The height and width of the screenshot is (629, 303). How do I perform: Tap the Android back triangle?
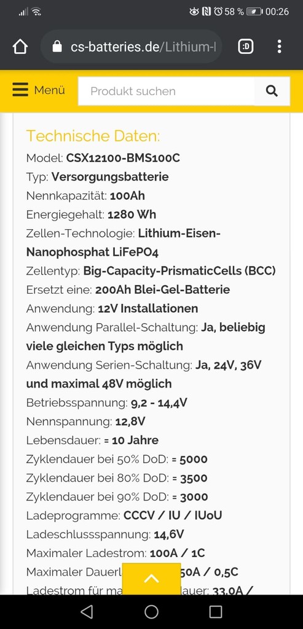pos(87,612)
